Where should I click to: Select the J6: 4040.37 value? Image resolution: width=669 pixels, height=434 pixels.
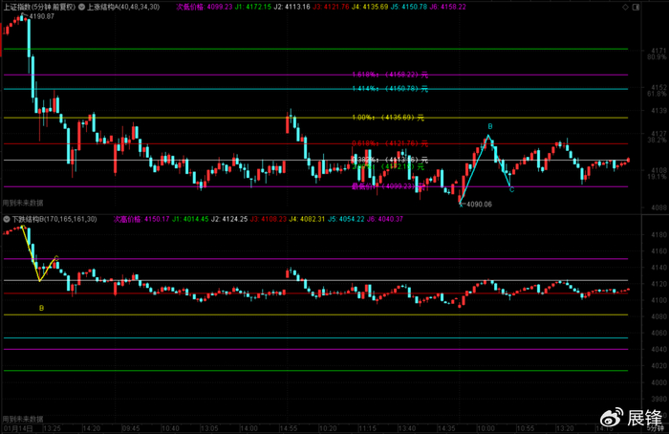tap(384, 219)
